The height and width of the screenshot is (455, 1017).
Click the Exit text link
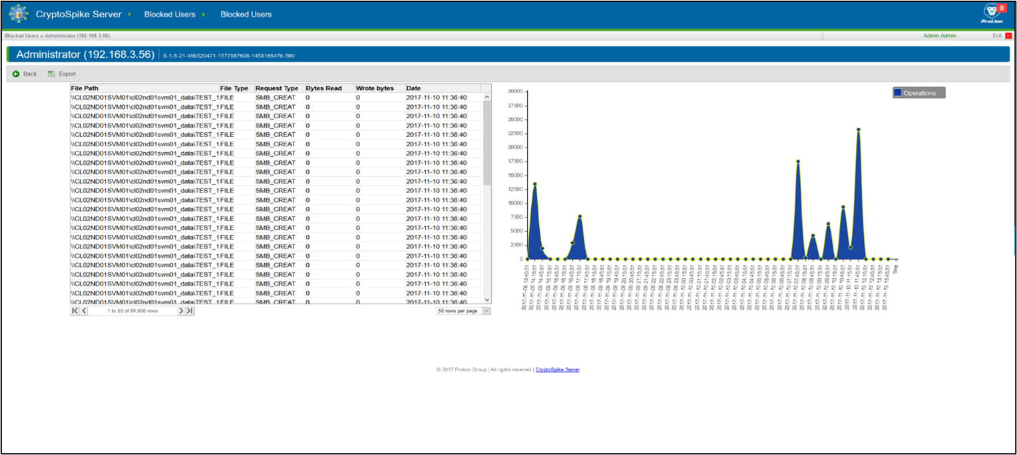(x=997, y=36)
